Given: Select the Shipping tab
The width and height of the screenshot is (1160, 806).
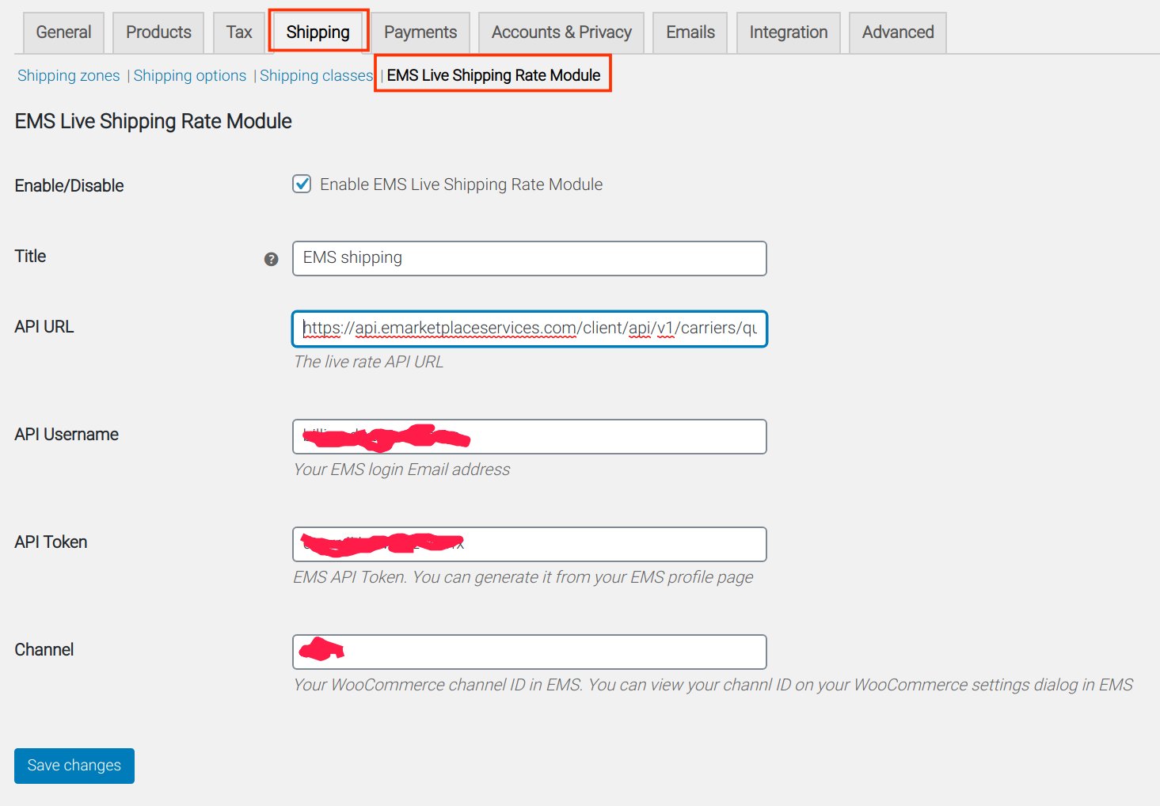Looking at the screenshot, I should pos(318,32).
